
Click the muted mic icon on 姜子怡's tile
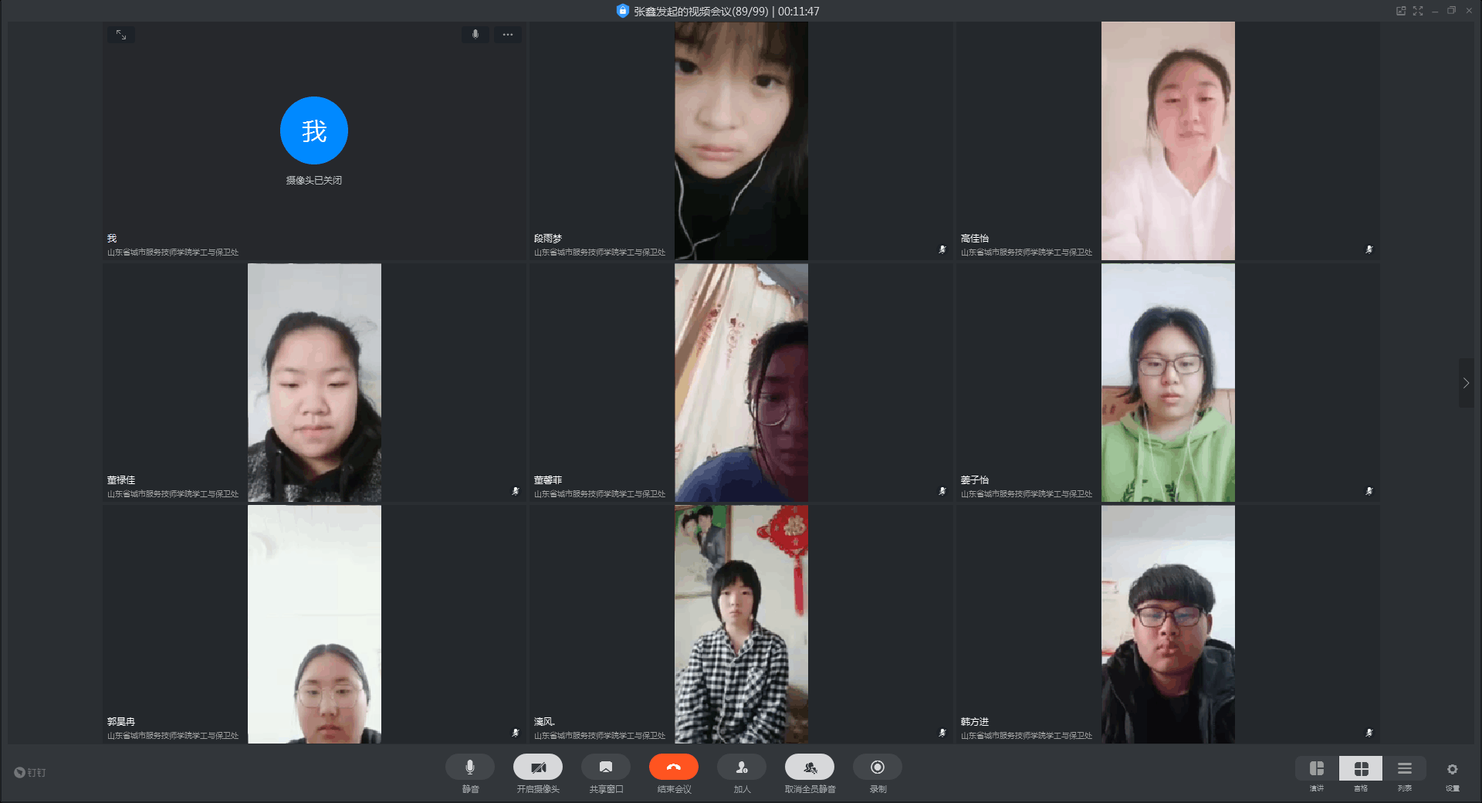[1369, 491]
